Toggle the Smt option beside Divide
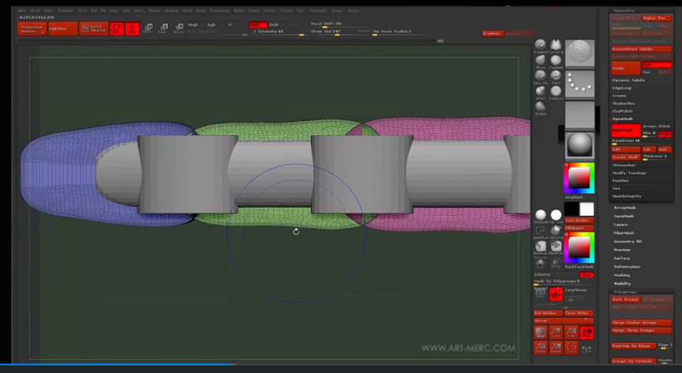Image resolution: width=682 pixels, height=373 pixels. (657, 65)
